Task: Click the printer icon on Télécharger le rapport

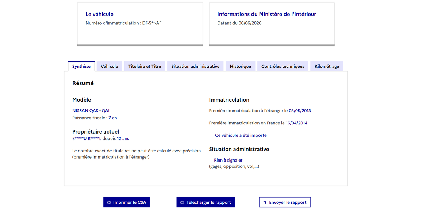Action: click(x=182, y=202)
